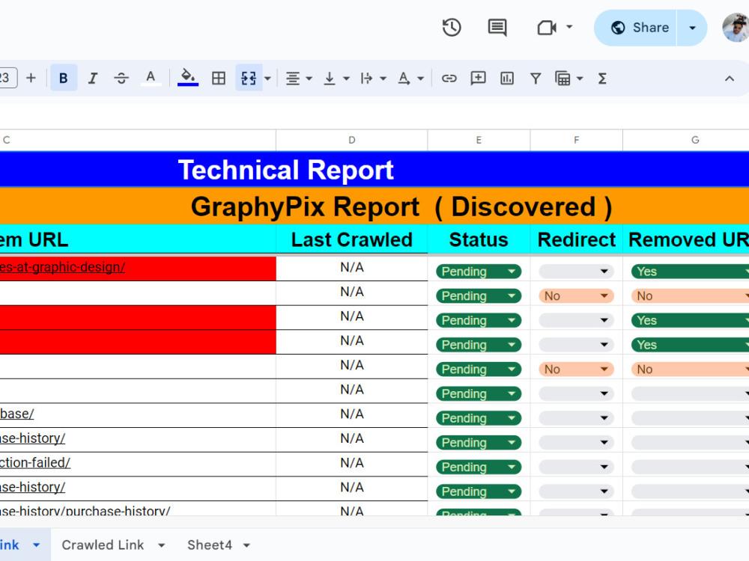Screen dimensions: 749x561
Task: Expand the Meet call options arrow
Action: [569, 27]
